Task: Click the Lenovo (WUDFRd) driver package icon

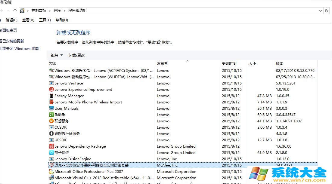Action: (51, 77)
